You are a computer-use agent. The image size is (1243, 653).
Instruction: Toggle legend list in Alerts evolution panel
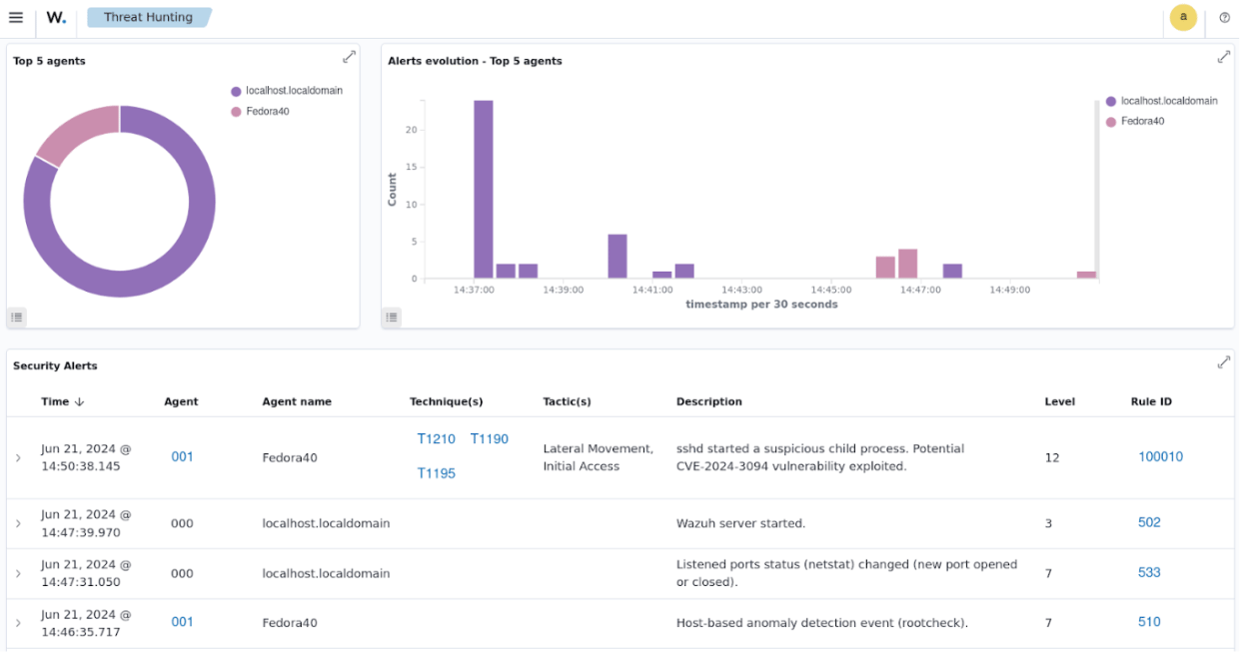392,318
